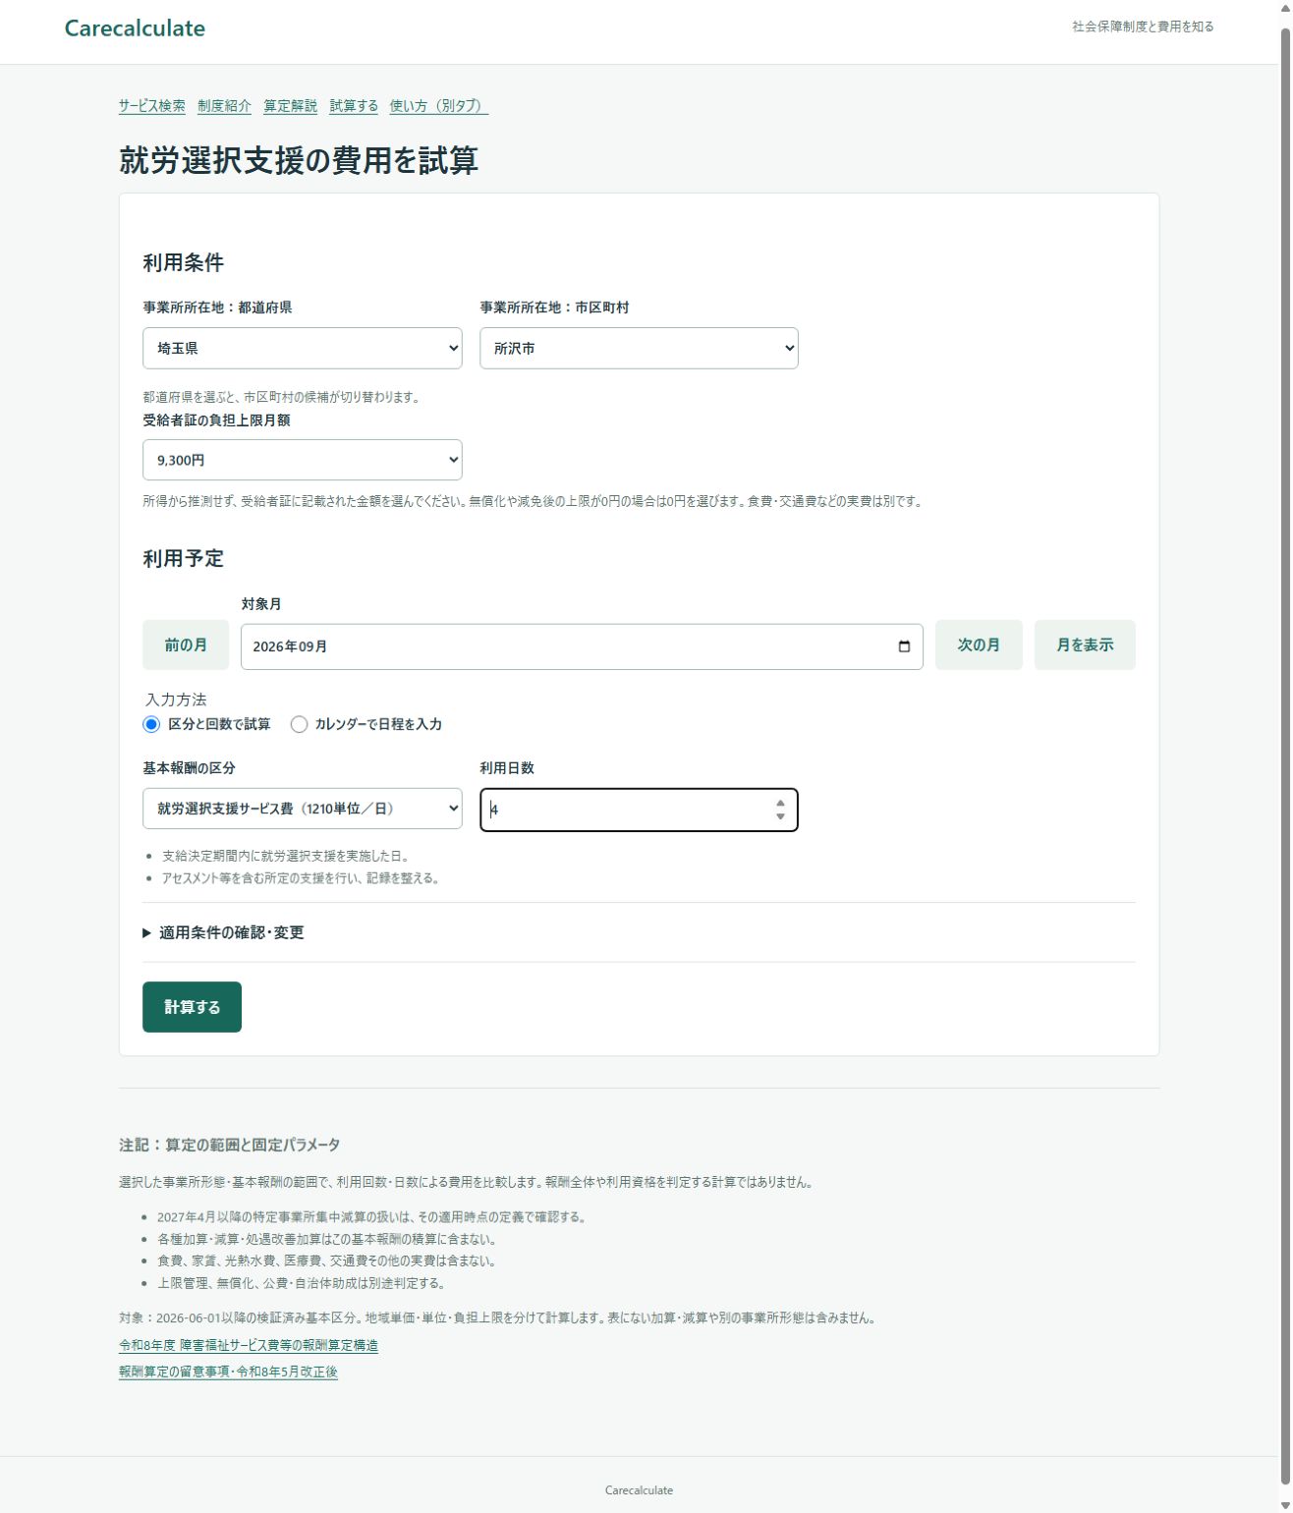Go to 試算する in the navigation
This screenshot has height=1513, width=1293.
click(x=354, y=106)
